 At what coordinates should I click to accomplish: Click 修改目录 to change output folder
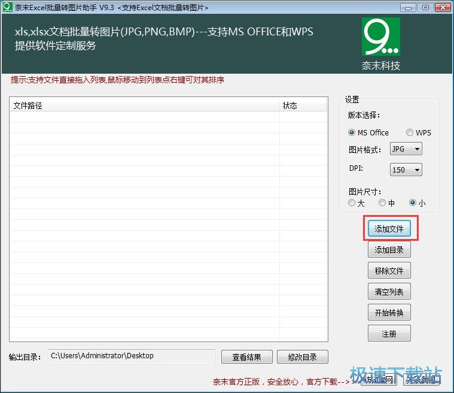[303, 356]
